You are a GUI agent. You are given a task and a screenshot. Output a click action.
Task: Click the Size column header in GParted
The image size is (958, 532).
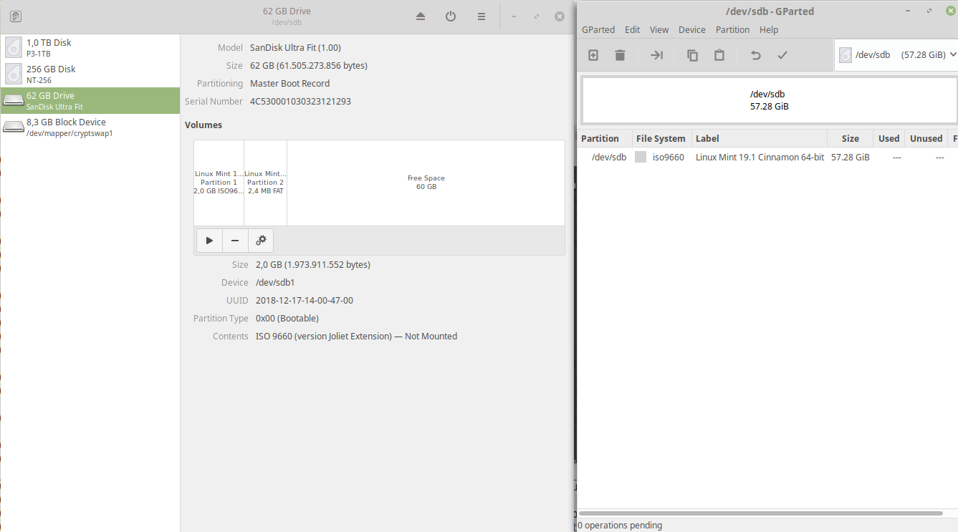point(851,138)
